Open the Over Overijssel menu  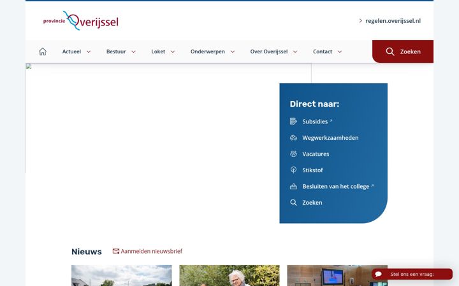click(x=269, y=51)
